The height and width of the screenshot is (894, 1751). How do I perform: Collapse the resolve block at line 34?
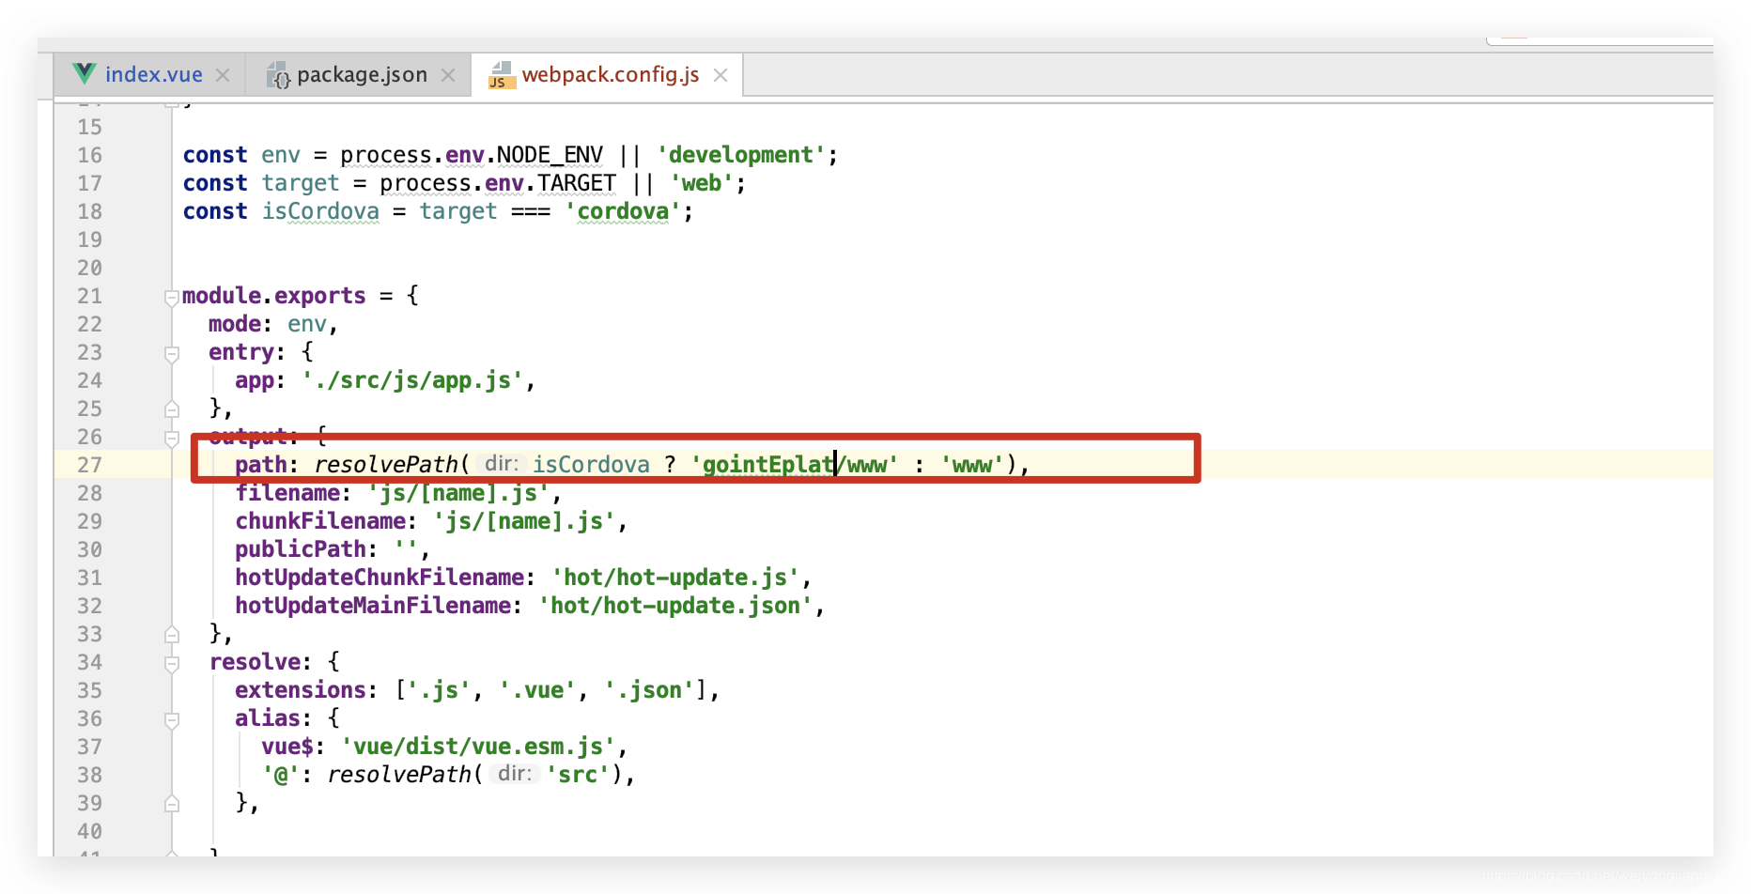[172, 664]
